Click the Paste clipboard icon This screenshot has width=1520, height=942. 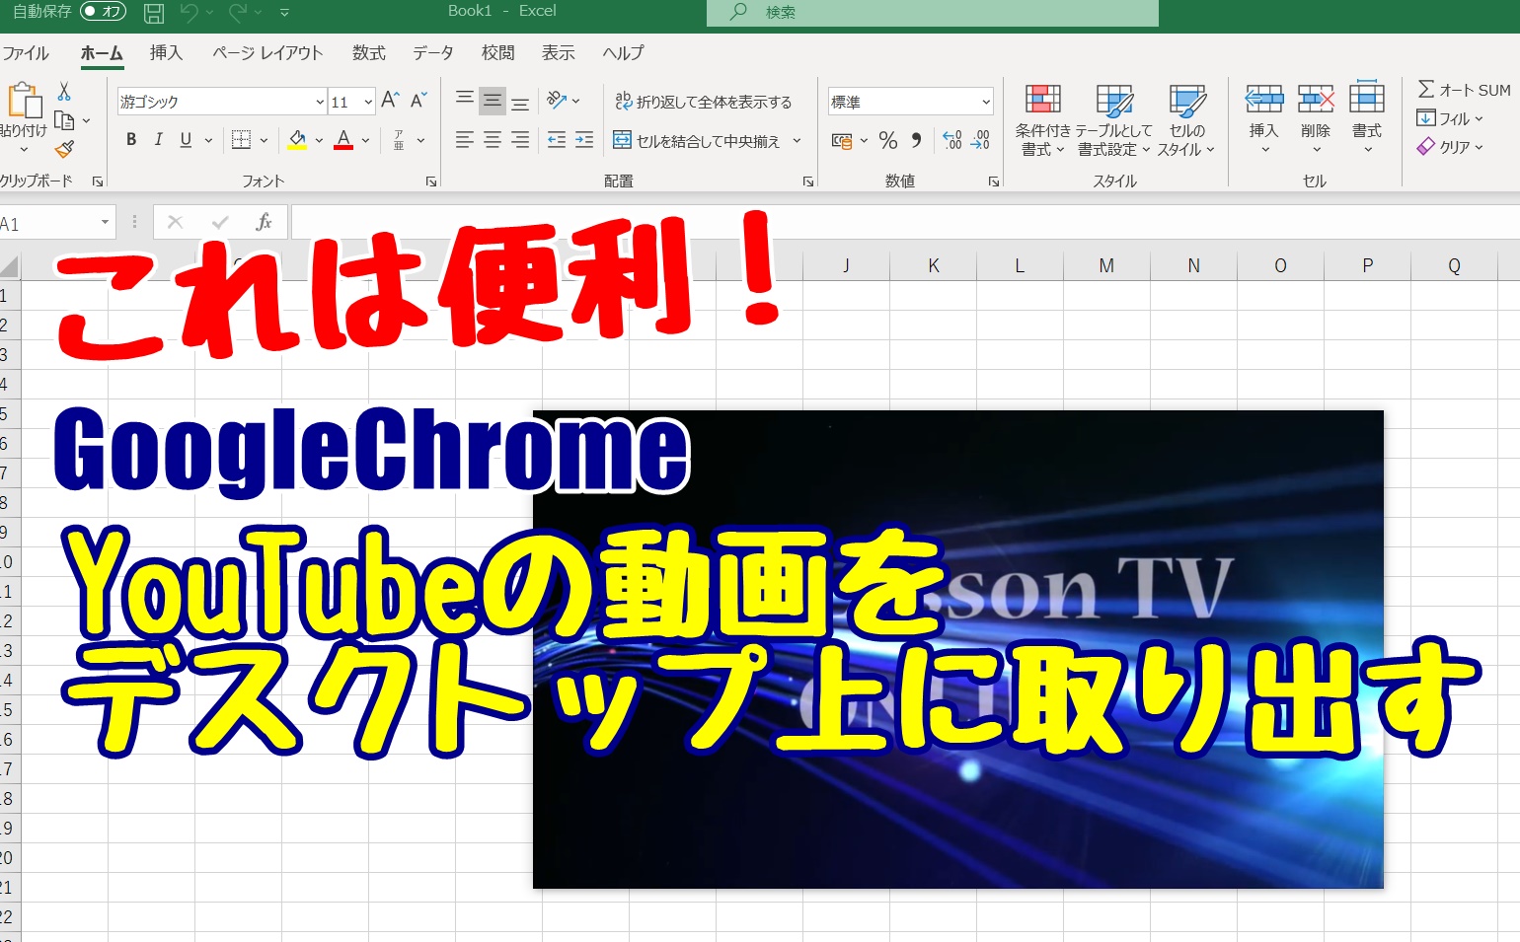(24, 102)
